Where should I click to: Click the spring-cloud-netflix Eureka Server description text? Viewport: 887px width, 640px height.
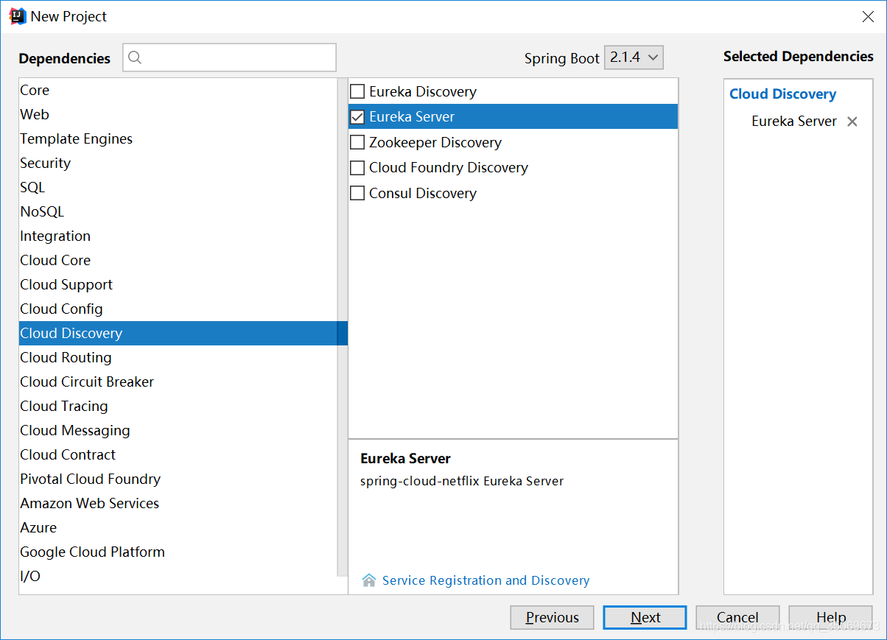tap(462, 482)
